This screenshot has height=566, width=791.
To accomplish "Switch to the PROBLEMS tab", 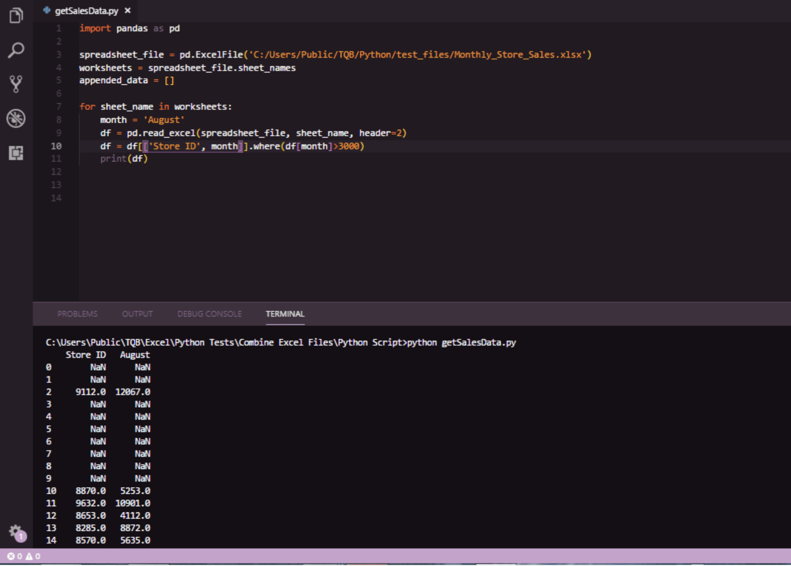I will tap(77, 314).
